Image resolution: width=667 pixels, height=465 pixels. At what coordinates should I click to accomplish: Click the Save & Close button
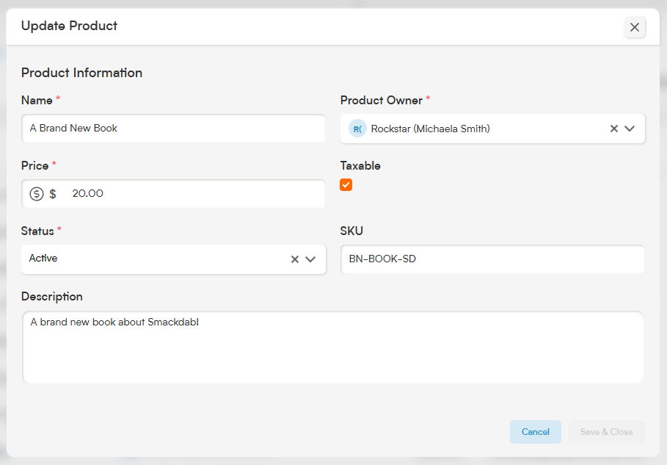(607, 432)
